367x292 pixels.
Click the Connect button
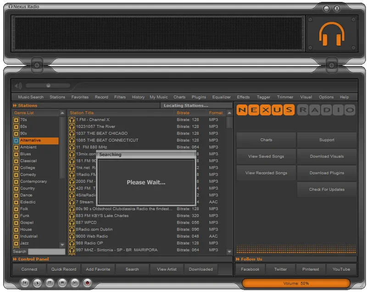(x=29, y=270)
